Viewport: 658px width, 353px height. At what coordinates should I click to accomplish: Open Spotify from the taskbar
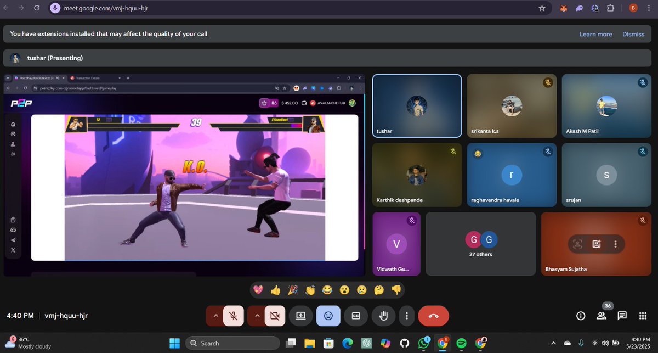[x=462, y=343]
